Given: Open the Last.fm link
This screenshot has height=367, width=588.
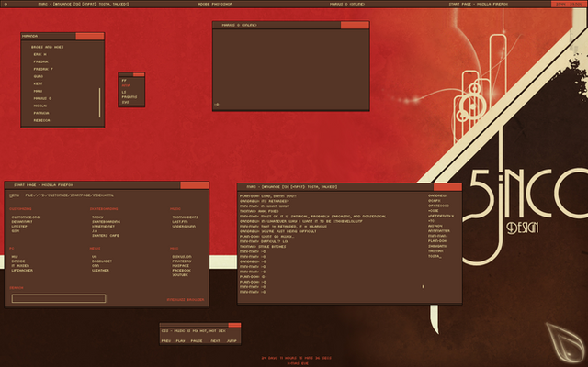Looking at the screenshot, I should [180, 222].
